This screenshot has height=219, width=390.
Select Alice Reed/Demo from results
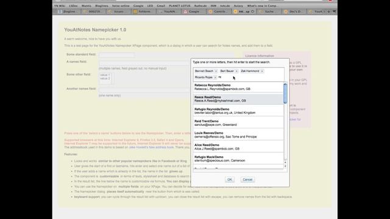[238, 147]
